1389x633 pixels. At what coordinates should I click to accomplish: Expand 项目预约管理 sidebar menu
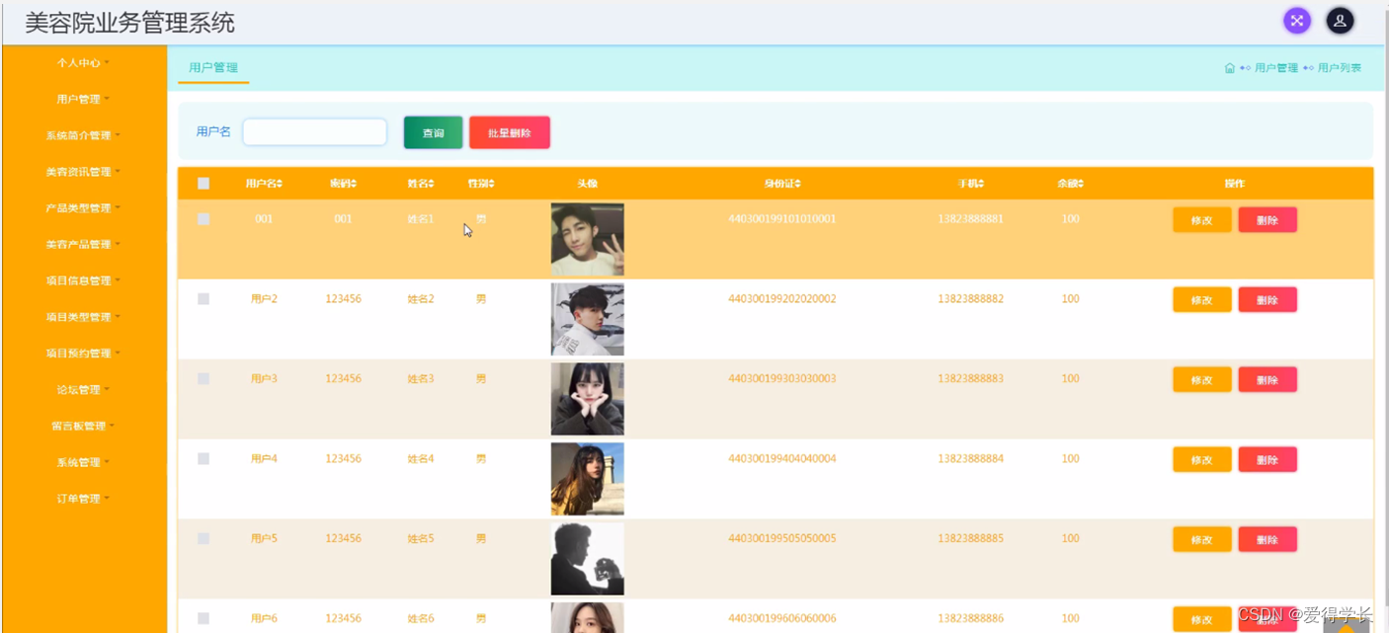[x=83, y=354]
